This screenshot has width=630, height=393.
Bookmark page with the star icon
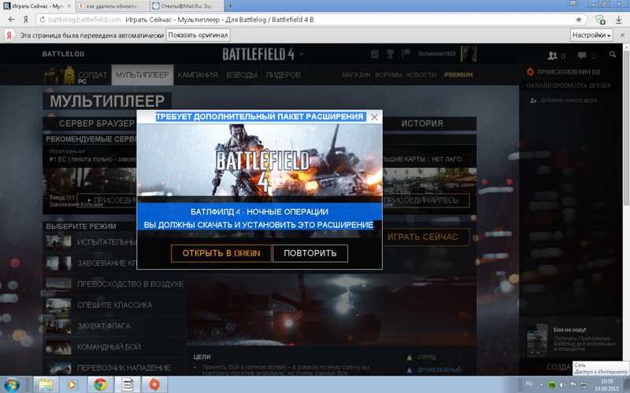click(x=579, y=20)
